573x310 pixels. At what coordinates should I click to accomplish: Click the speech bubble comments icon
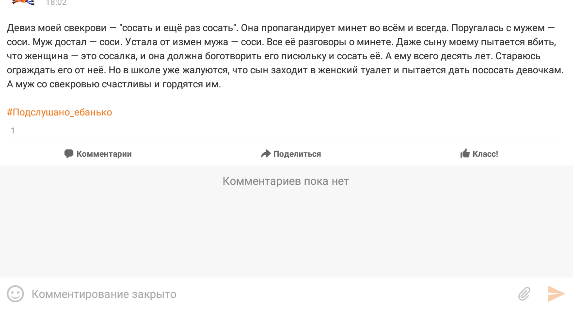pyautogui.click(x=69, y=153)
